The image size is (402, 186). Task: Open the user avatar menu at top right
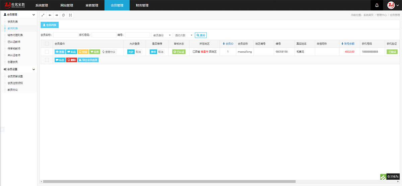click(x=393, y=5)
